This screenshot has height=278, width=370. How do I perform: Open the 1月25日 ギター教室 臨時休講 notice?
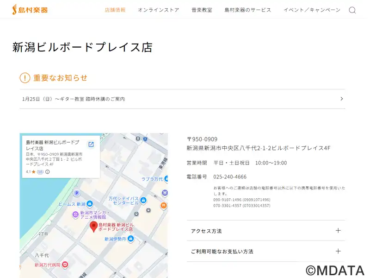pyautogui.click(x=182, y=99)
